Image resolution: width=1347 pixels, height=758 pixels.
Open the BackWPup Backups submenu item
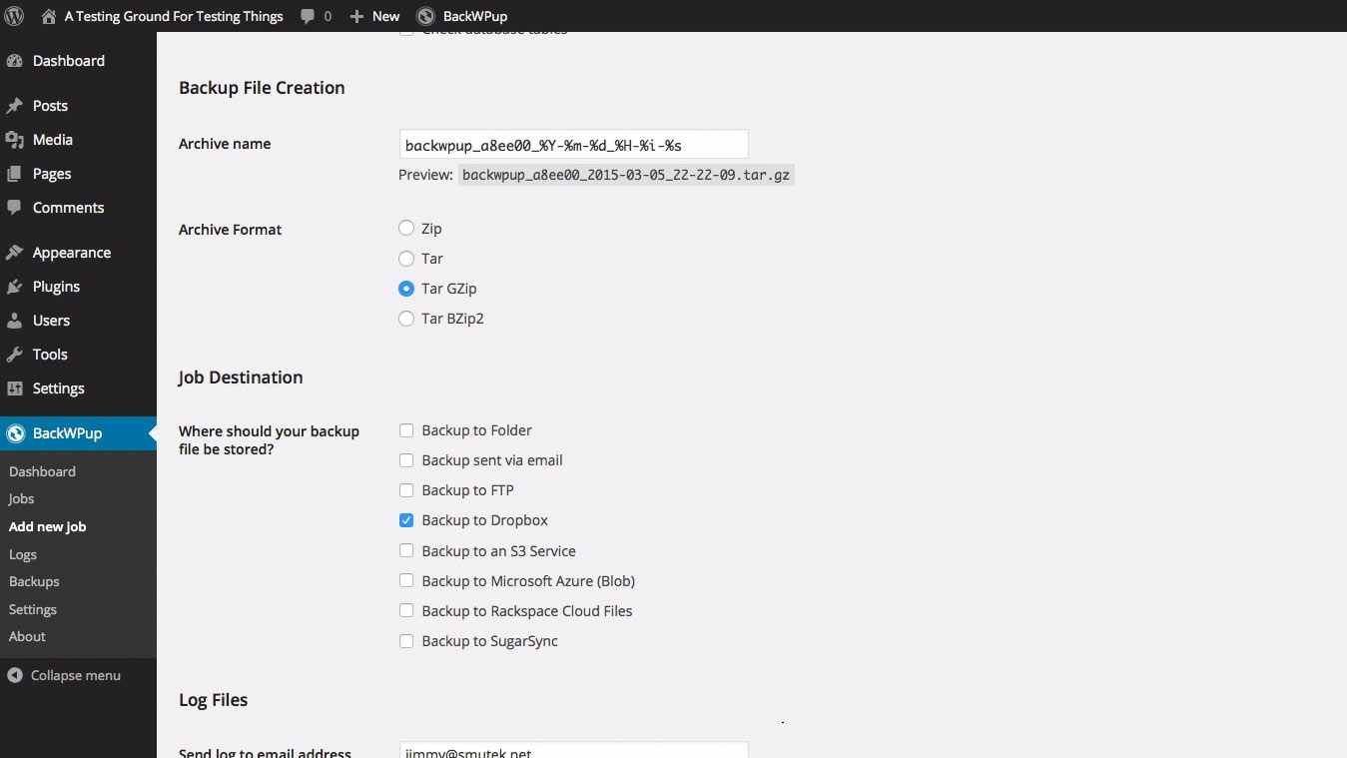[x=34, y=581]
